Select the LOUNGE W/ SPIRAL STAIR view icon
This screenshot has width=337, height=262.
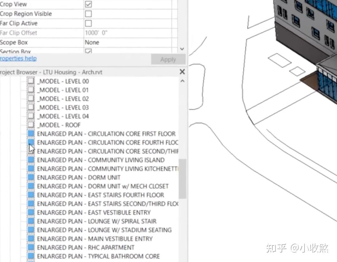tap(30, 221)
